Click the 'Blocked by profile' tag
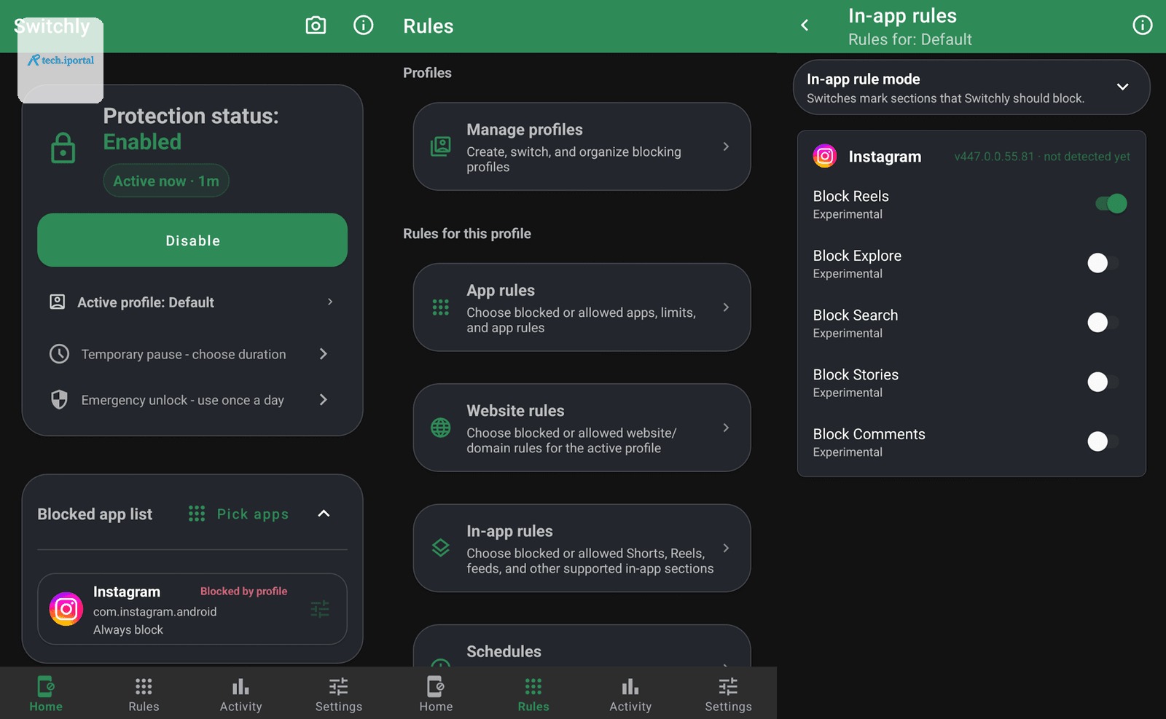 click(243, 592)
